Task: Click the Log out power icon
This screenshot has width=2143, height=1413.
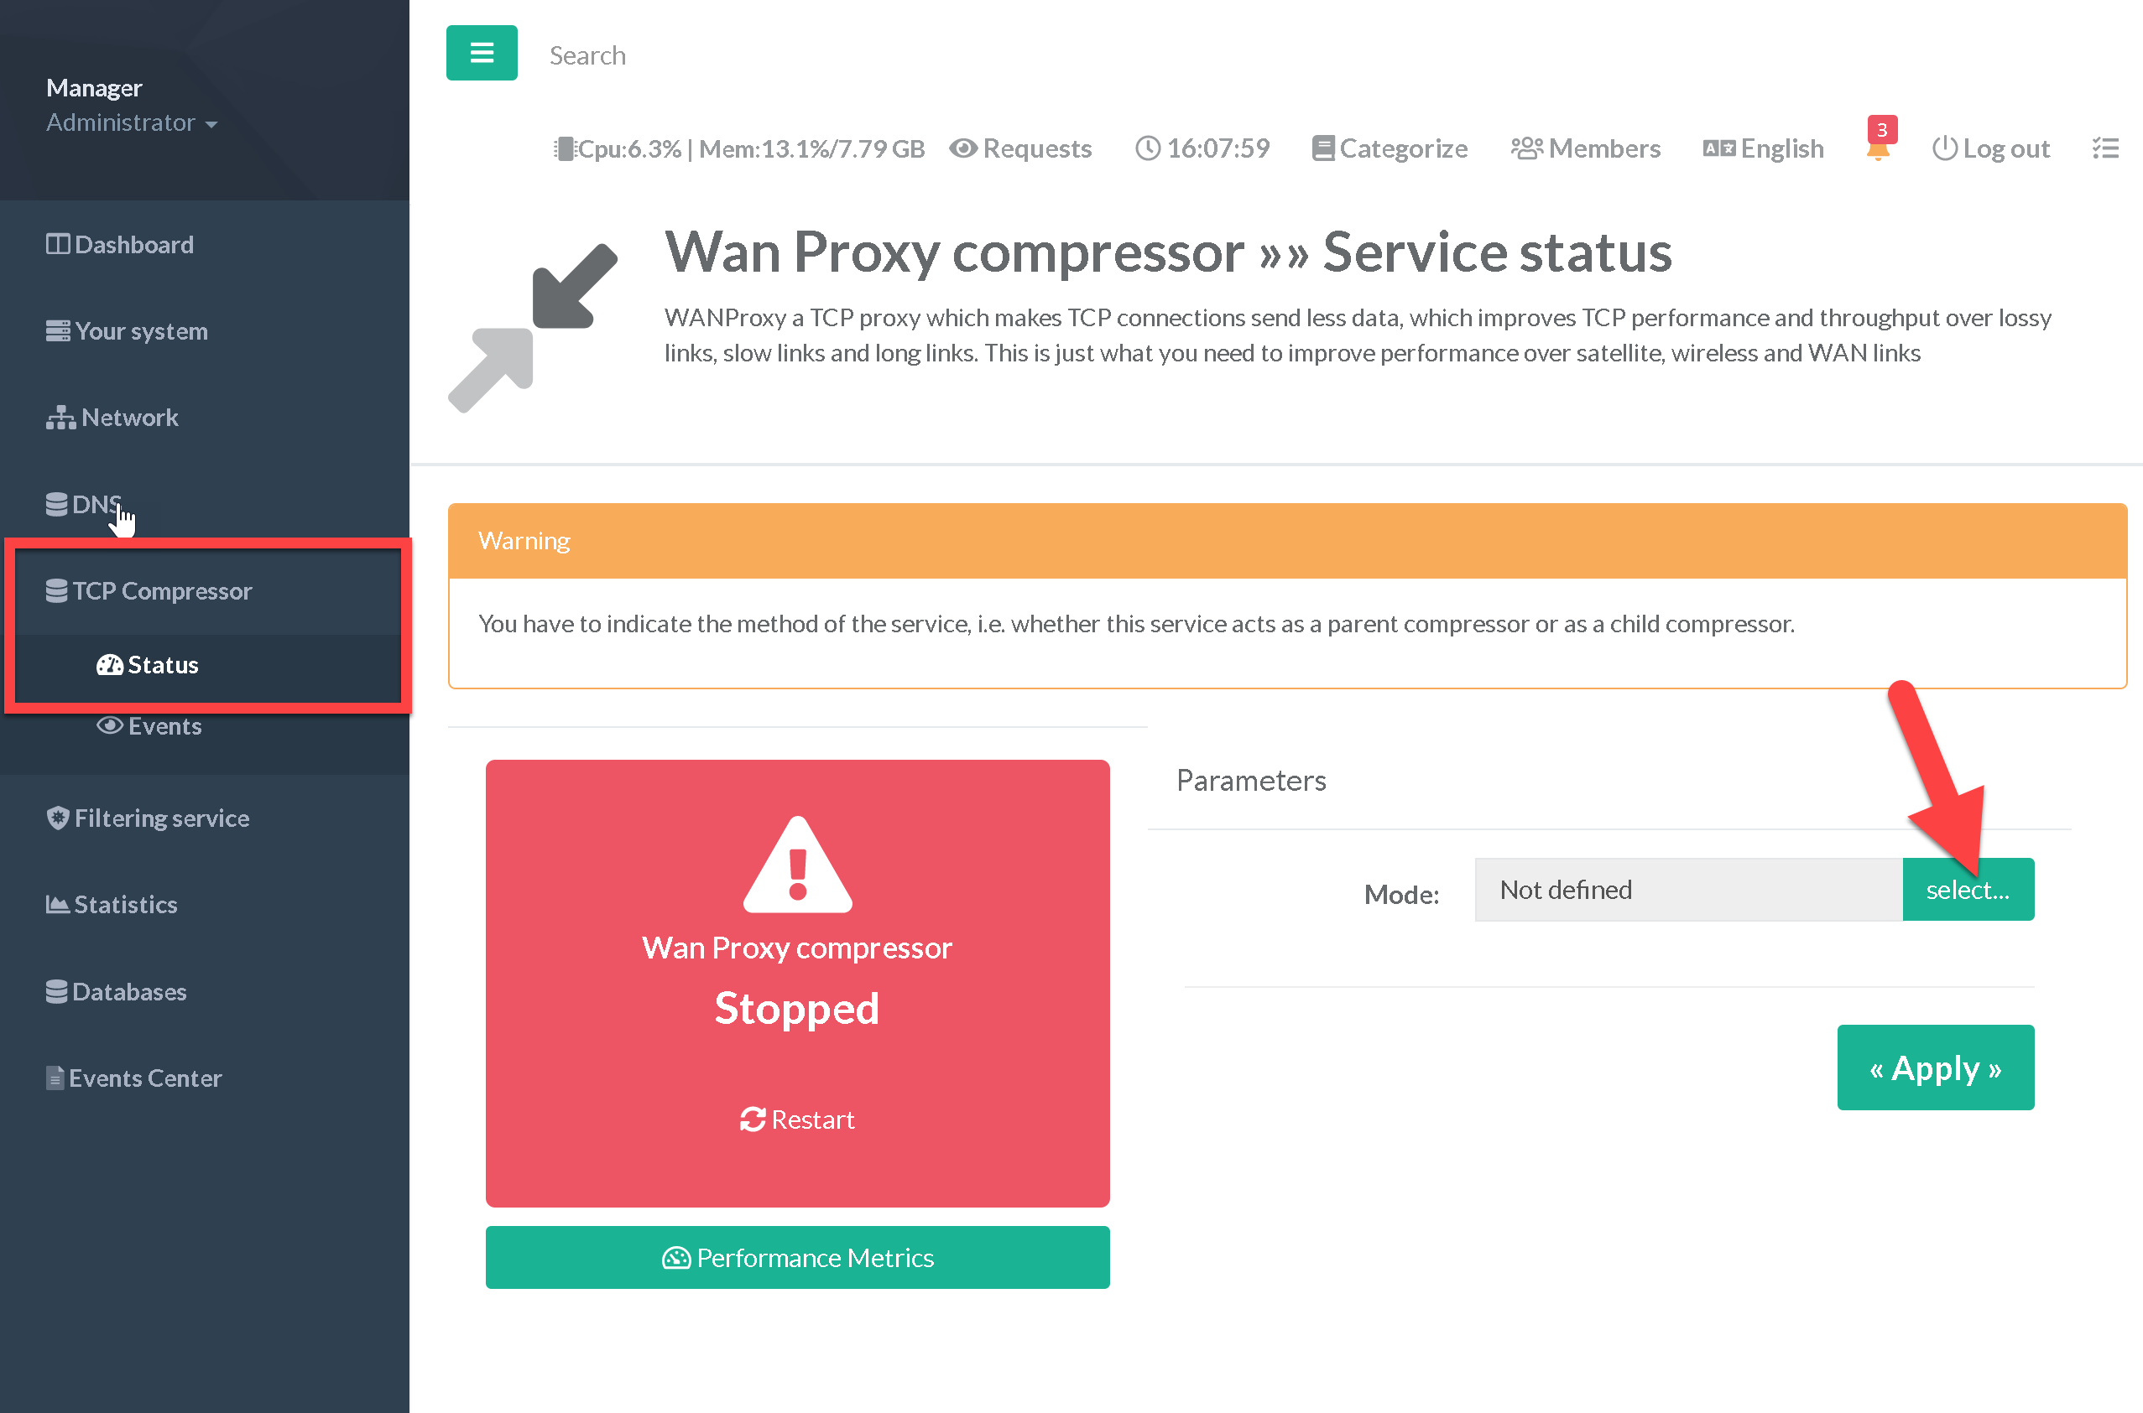Action: coord(1944,148)
